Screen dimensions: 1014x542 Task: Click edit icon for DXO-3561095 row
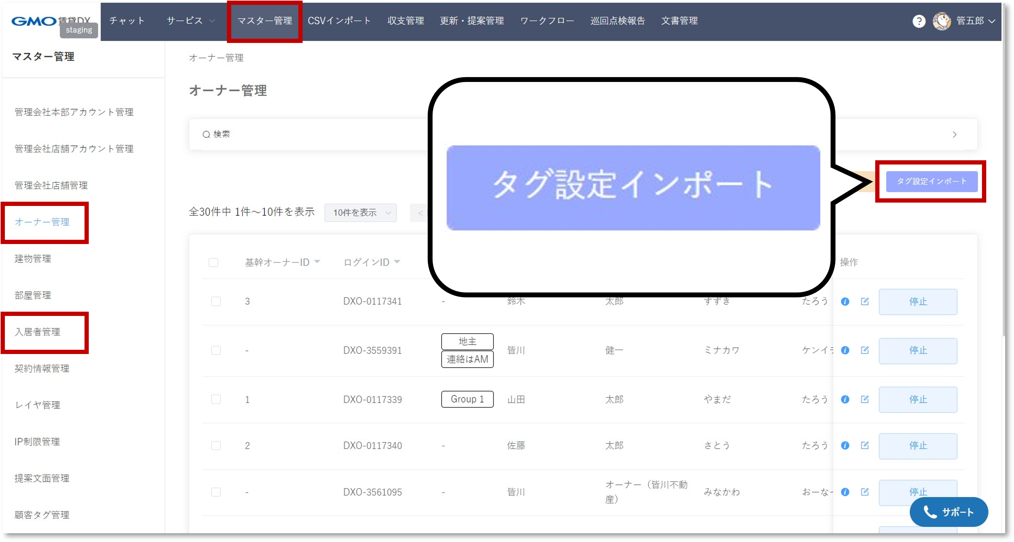pos(865,492)
